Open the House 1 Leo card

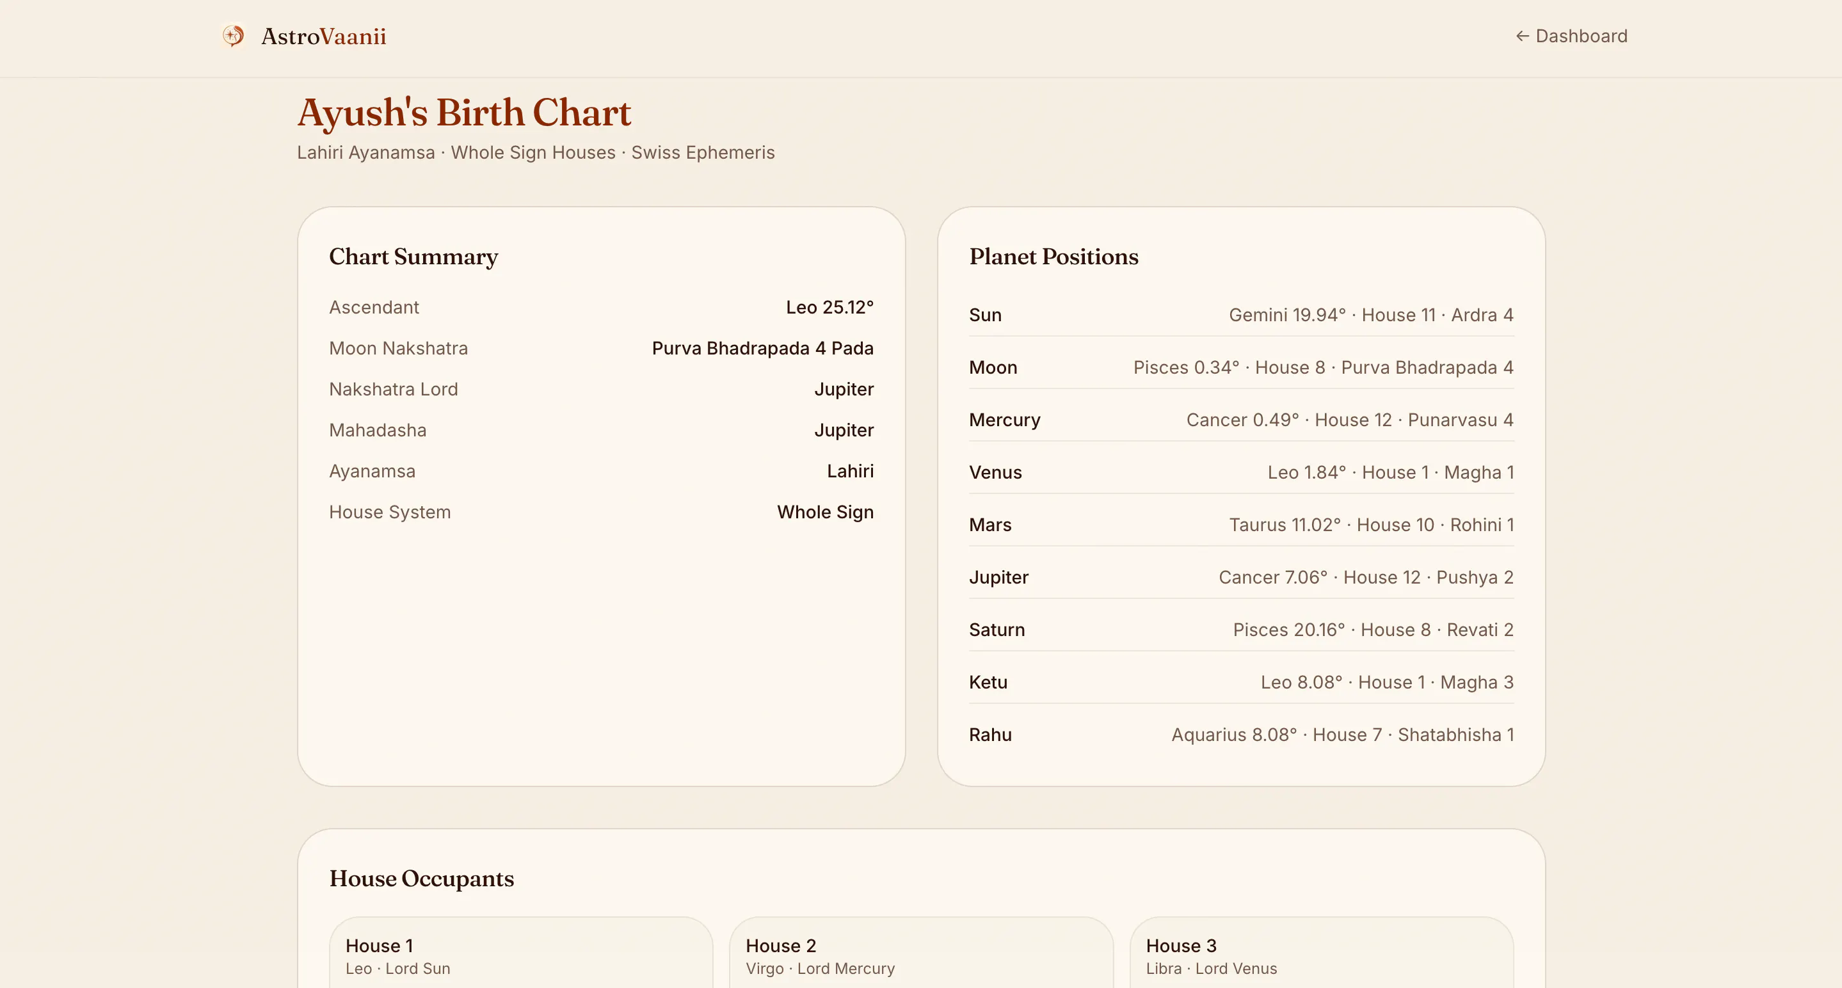[520, 953]
